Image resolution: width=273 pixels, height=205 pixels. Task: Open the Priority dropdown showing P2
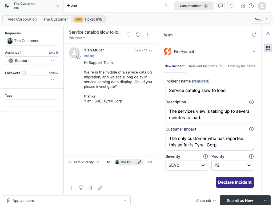(x=232, y=165)
